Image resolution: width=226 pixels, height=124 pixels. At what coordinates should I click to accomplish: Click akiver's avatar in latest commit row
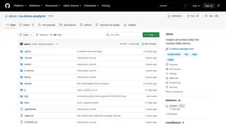pos(21,44)
